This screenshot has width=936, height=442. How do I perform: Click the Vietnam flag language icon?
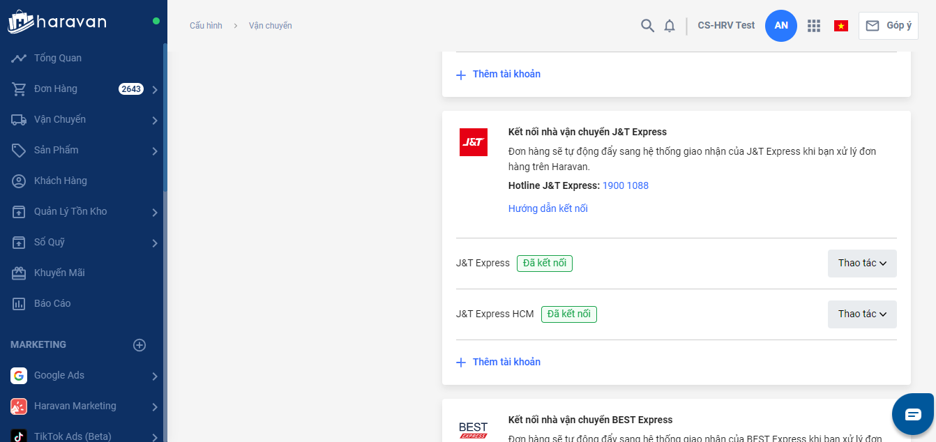841,26
